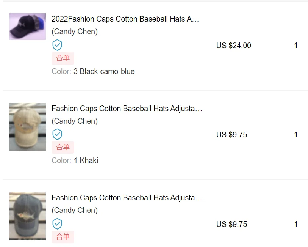Click the US $9.75 price on second order
This screenshot has height=247, width=308.
point(232,134)
